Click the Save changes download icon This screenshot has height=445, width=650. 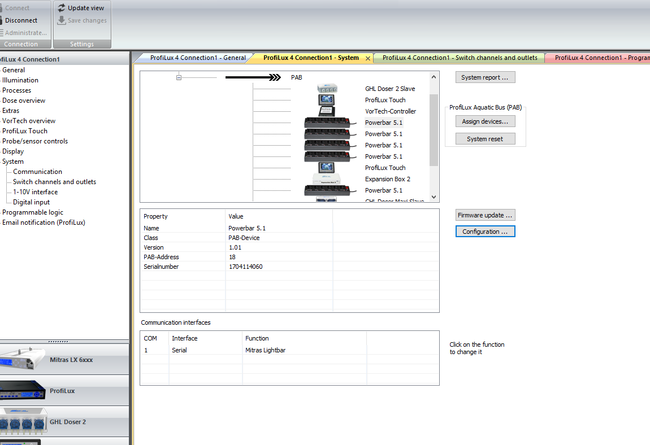point(62,20)
